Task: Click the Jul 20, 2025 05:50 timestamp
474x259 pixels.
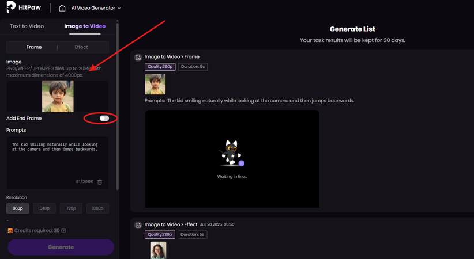Action: tap(217, 224)
